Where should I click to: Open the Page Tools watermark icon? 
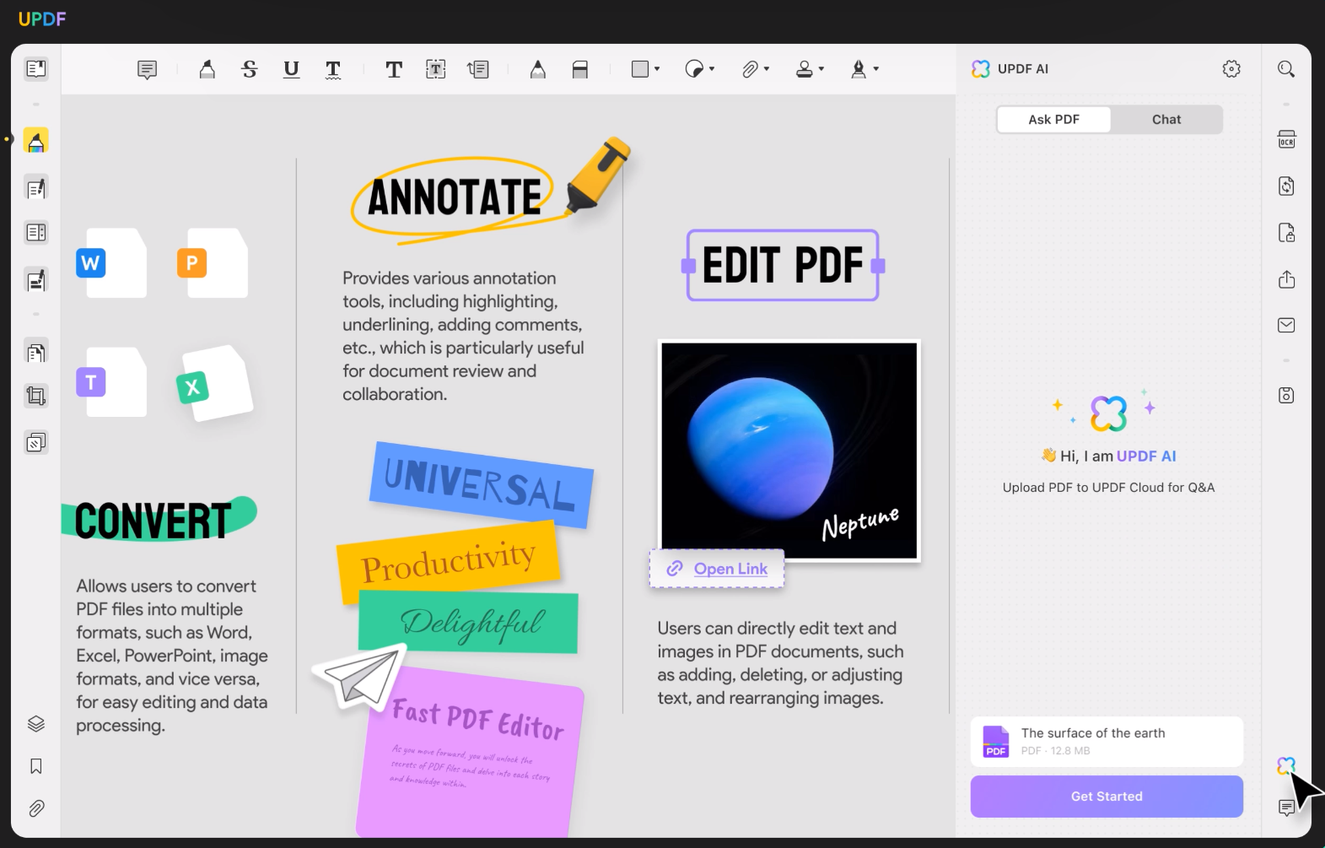click(x=35, y=442)
